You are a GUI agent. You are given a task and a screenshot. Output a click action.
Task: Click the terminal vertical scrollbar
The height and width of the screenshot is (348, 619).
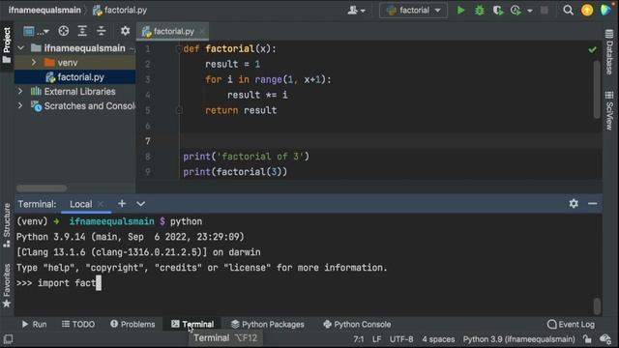point(597,305)
